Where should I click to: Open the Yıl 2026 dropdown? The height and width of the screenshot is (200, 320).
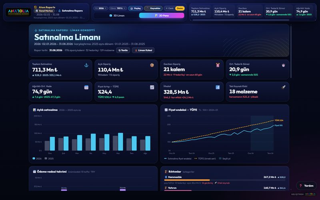[x=101, y=8]
